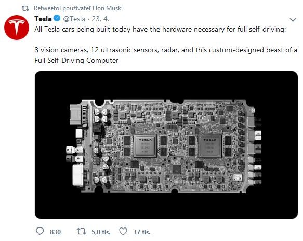Click the 37 tis. likes count
This screenshot has height=241, width=303.
142,232
